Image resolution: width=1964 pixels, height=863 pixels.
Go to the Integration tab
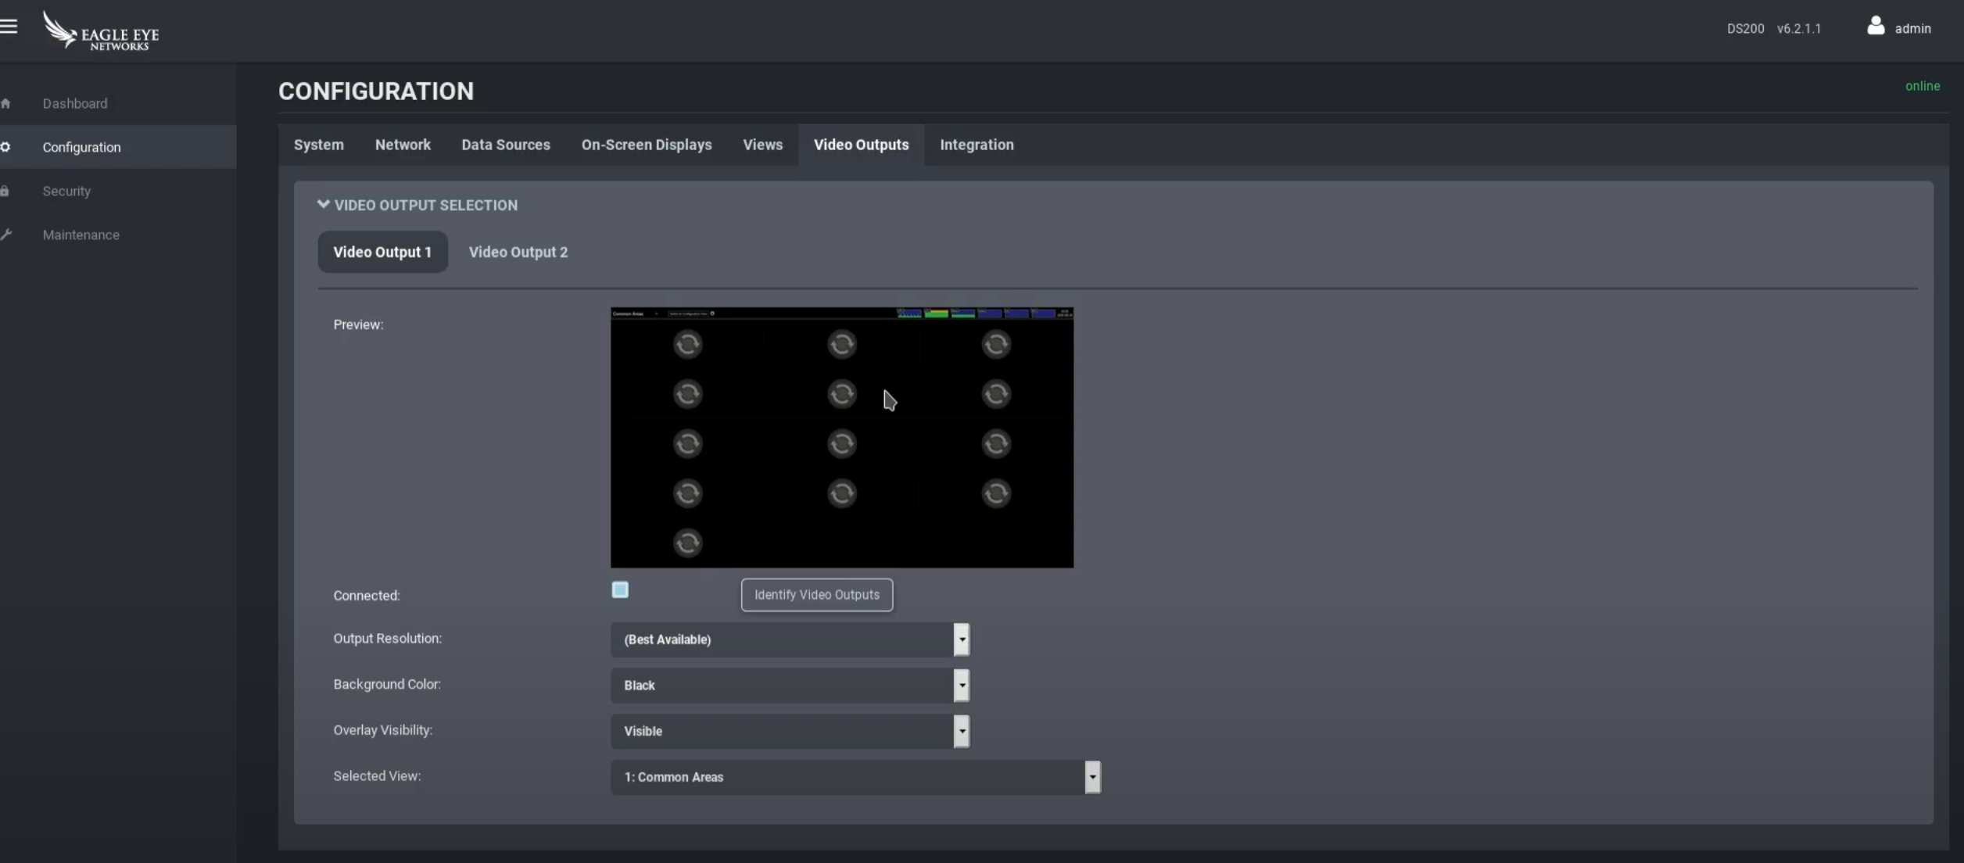pyautogui.click(x=976, y=145)
